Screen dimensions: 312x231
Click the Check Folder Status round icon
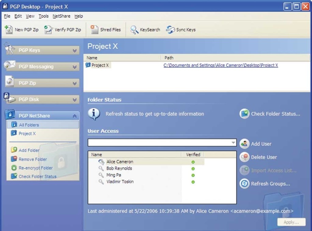[244, 114]
